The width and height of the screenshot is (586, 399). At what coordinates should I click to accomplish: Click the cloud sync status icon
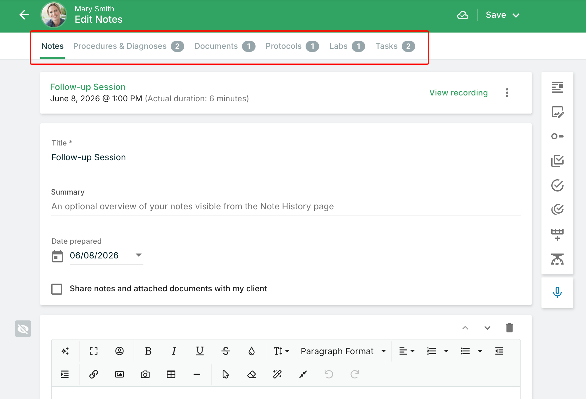coord(463,15)
